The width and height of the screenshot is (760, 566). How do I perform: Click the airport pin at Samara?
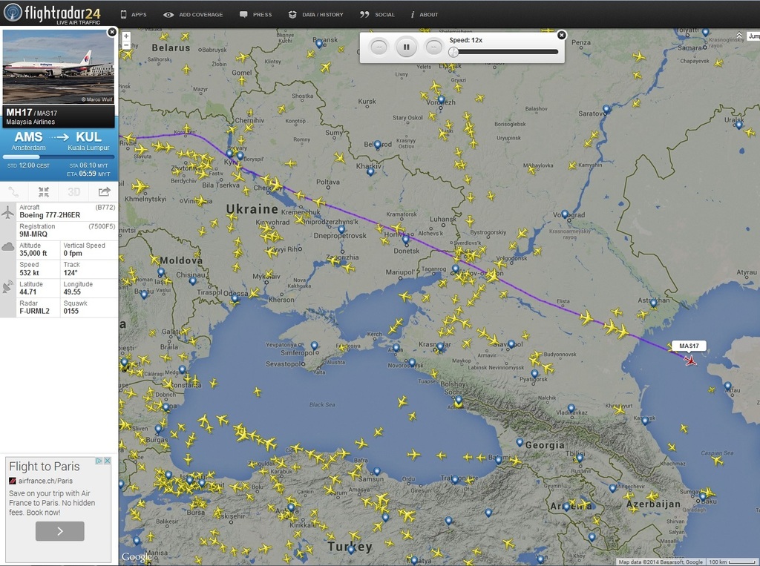(x=706, y=33)
